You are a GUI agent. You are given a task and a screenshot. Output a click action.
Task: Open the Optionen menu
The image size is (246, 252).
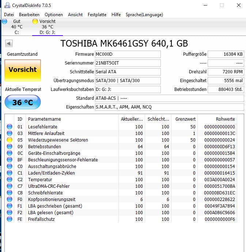tap(54, 15)
